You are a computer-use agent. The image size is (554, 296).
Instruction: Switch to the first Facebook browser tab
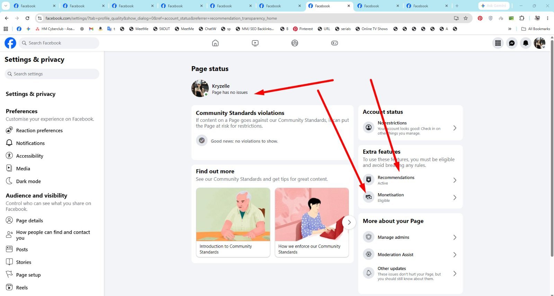(x=34, y=6)
